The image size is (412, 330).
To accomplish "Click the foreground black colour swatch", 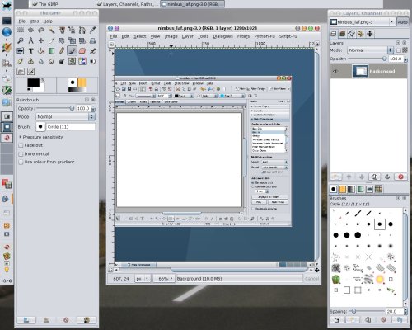I will tap(33, 82).
